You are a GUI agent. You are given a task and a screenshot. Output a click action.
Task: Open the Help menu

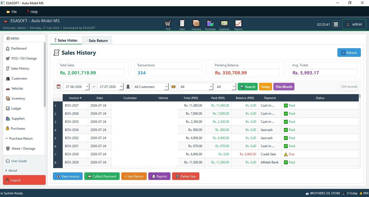tap(32, 12)
